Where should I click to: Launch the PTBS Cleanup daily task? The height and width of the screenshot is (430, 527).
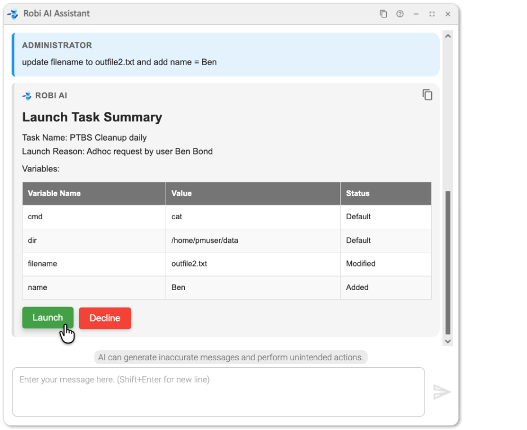(48, 318)
